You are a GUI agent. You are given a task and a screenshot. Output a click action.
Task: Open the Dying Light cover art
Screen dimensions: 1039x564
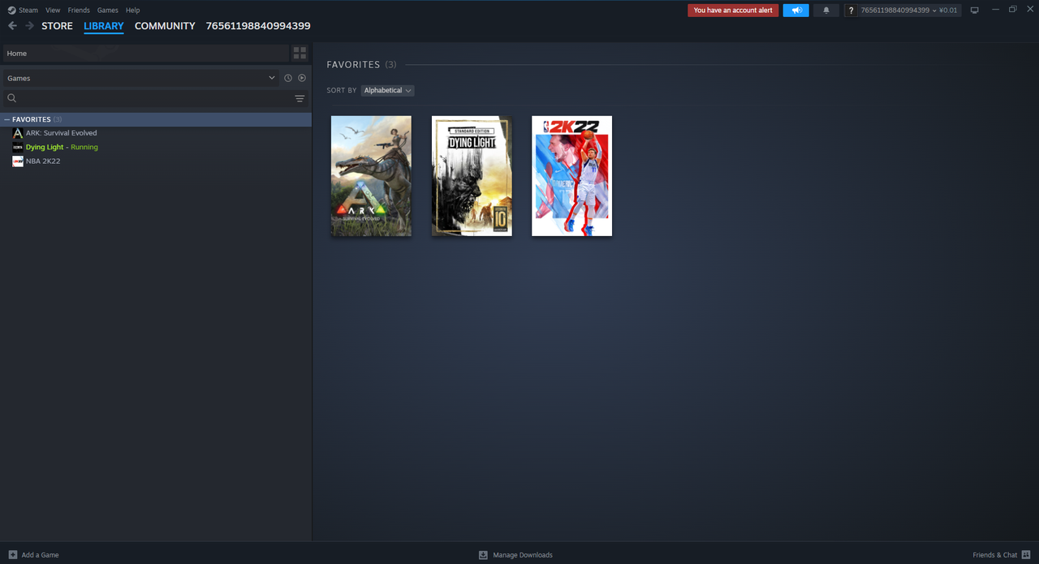(472, 176)
